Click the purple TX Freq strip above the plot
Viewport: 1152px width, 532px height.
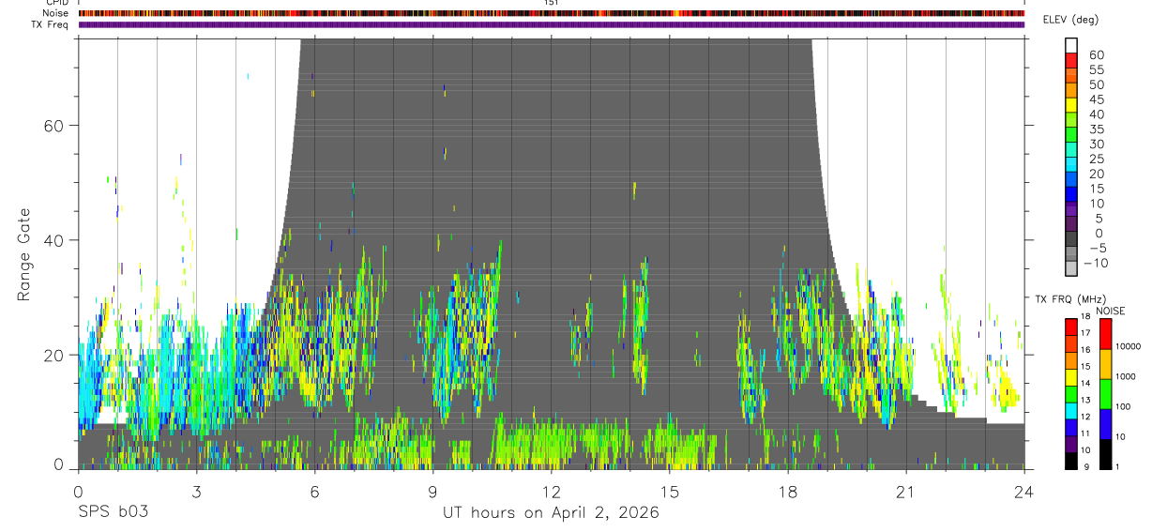(x=552, y=24)
